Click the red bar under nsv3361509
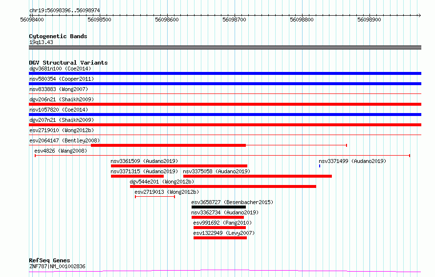This screenshot has height=277, width=435. tap(179, 166)
